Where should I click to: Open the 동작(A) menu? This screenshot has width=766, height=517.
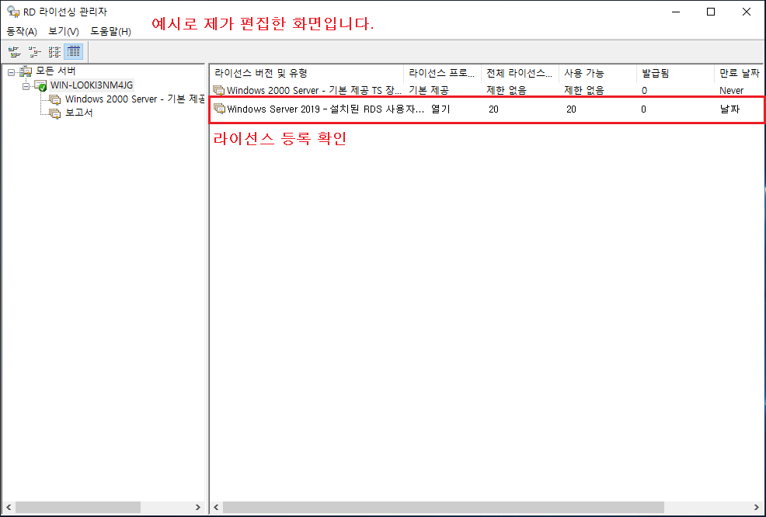point(22,31)
